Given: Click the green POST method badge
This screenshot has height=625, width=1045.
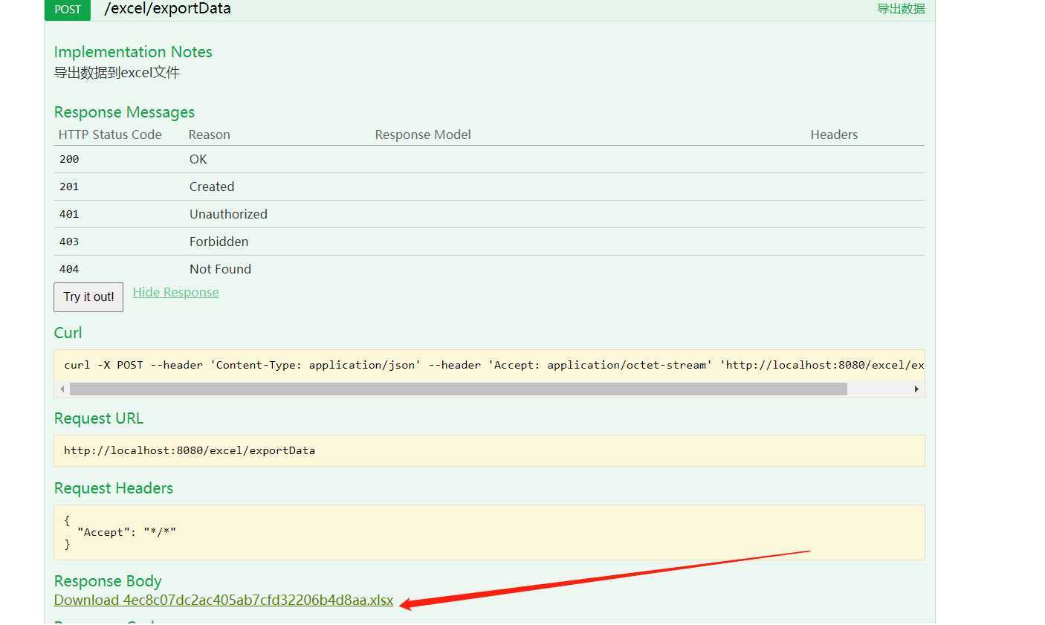Looking at the screenshot, I should pyautogui.click(x=68, y=10).
